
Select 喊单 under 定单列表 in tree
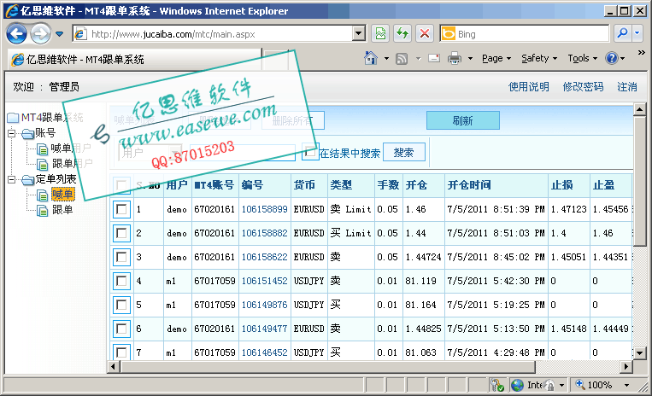pyautogui.click(x=62, y=195)
